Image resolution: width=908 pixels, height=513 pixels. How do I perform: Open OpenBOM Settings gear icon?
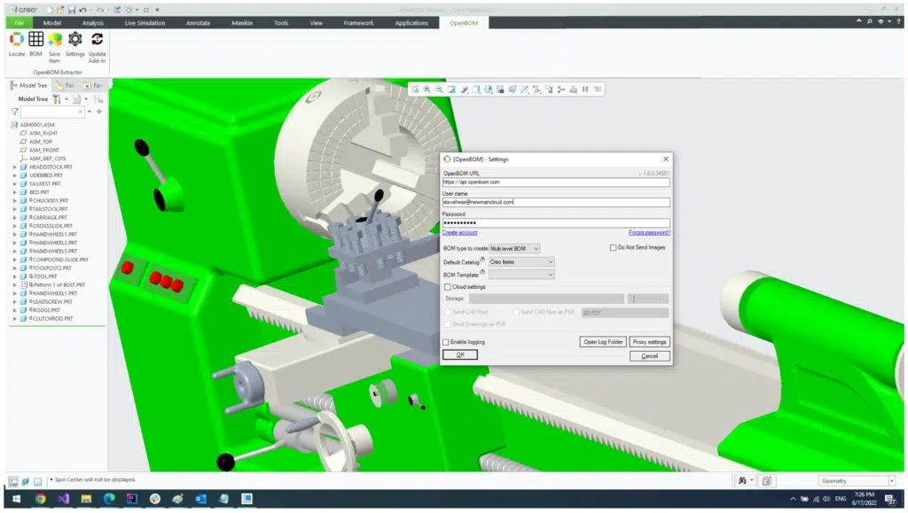pos(74,39)
